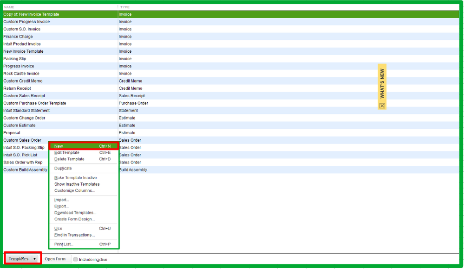Select Delete Template menu entry
464x269 pixels.
[84, 159]
